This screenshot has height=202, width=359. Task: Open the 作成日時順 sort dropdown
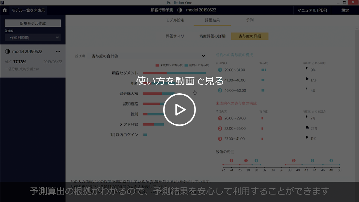pyautogui.click(x=33, y=38)
